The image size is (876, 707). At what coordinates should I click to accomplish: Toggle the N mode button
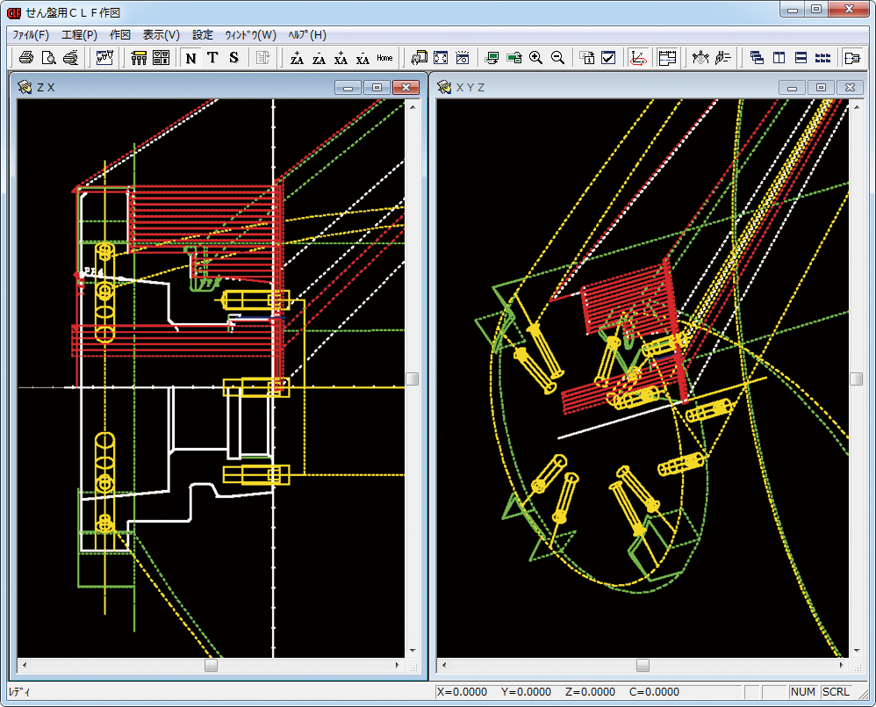pyautogui.click(x=191, y=58)
